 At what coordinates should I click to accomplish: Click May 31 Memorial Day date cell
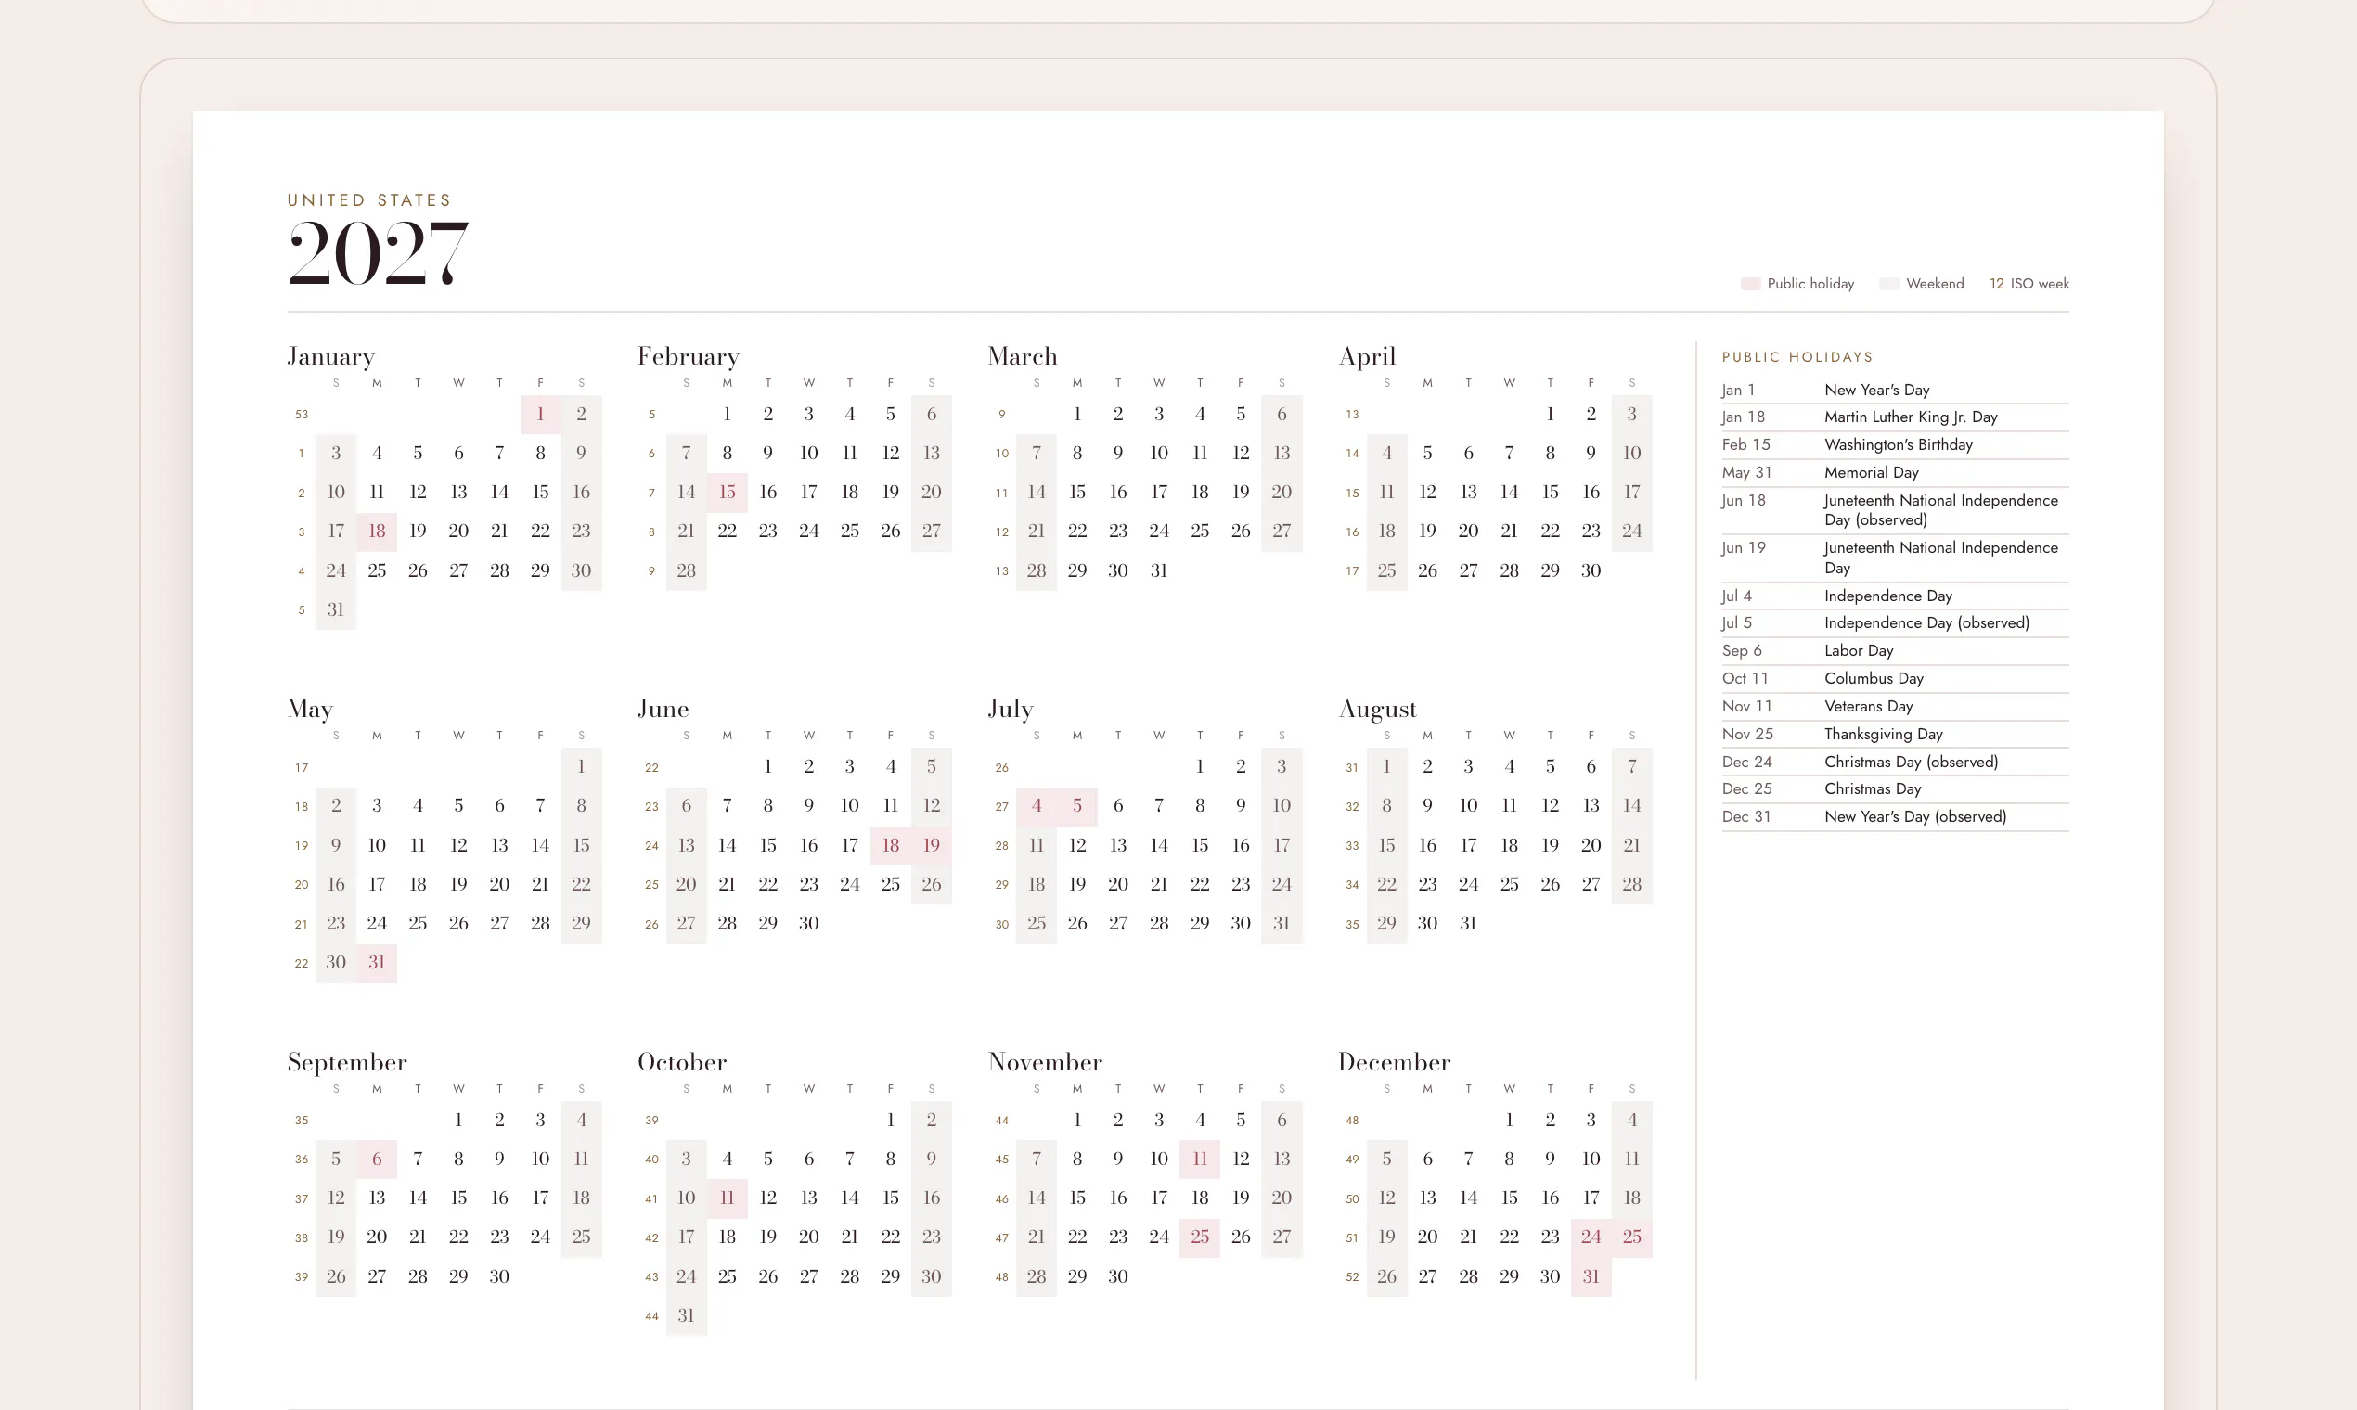[377, 962]
